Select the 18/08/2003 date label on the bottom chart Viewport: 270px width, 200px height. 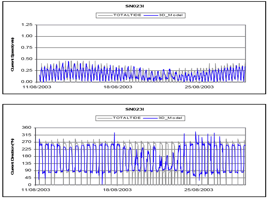click(x=118, y=190)
